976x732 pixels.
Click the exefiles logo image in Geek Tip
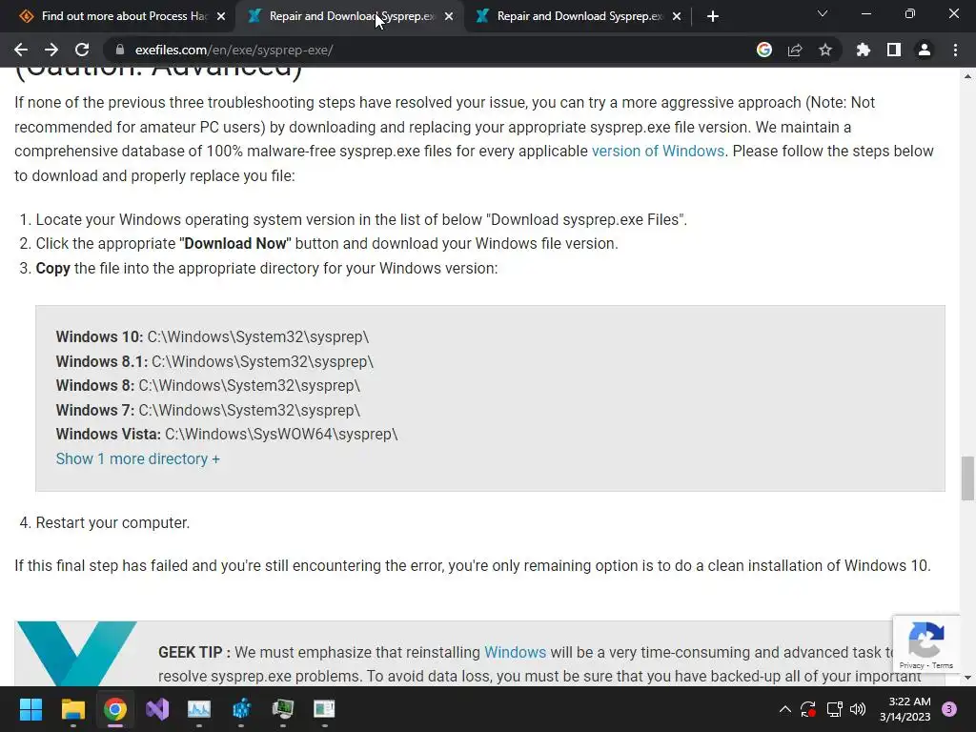76,653
